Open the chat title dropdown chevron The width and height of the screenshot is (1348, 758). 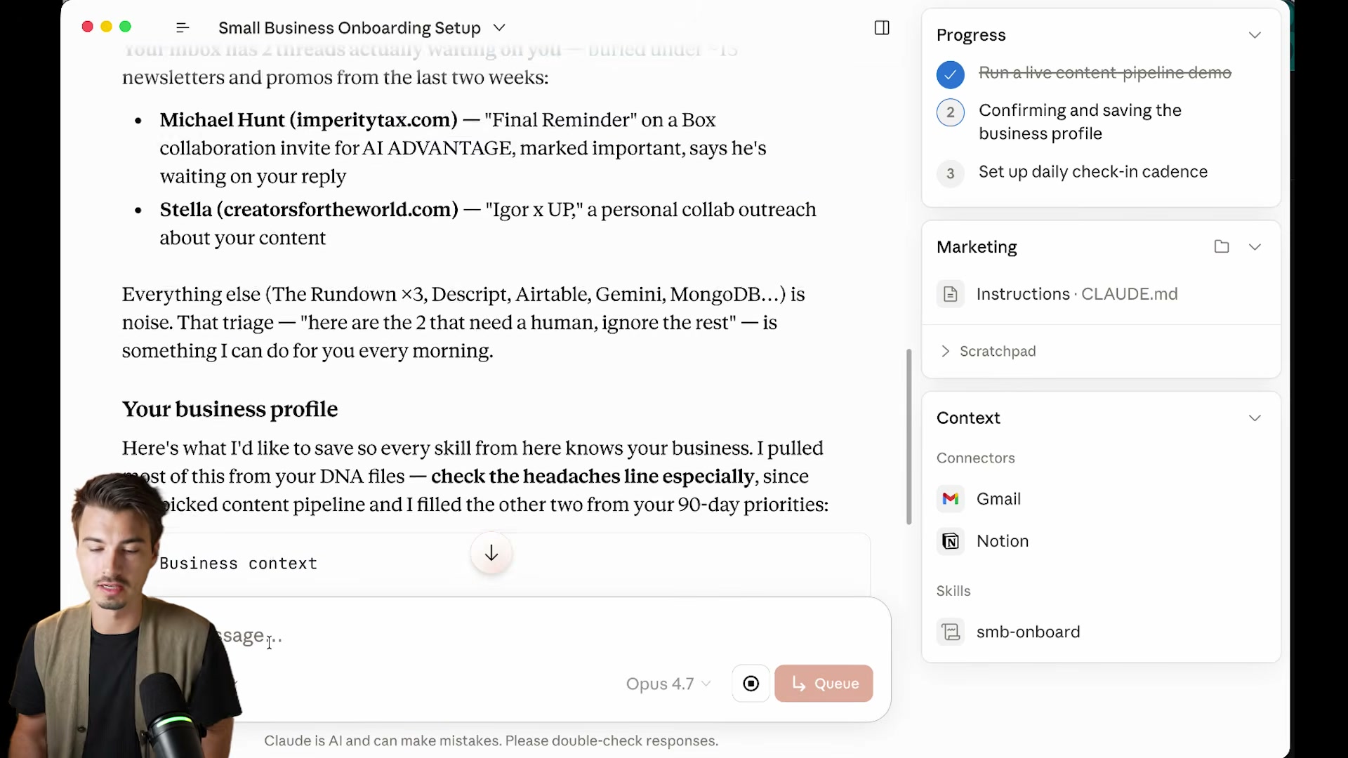[x=499, y=28]
